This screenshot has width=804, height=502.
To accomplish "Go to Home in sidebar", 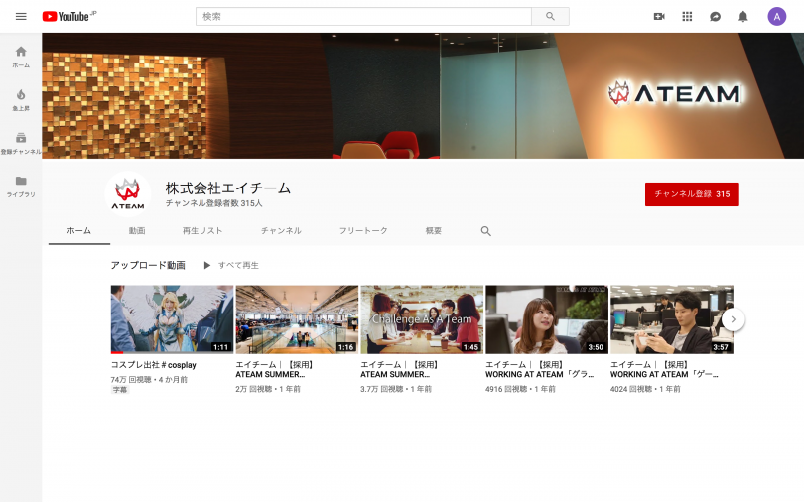I will pyautogui.click(x=21, y=57).
